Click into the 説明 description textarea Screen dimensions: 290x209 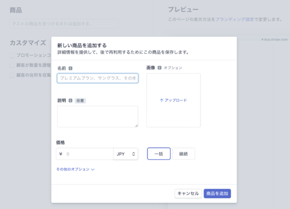98,117
